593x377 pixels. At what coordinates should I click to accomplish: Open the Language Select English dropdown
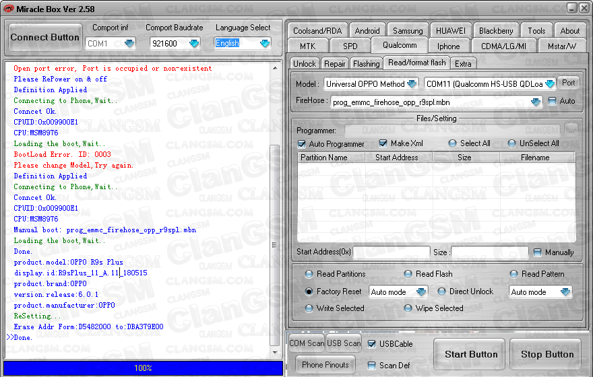pos(265,44)
